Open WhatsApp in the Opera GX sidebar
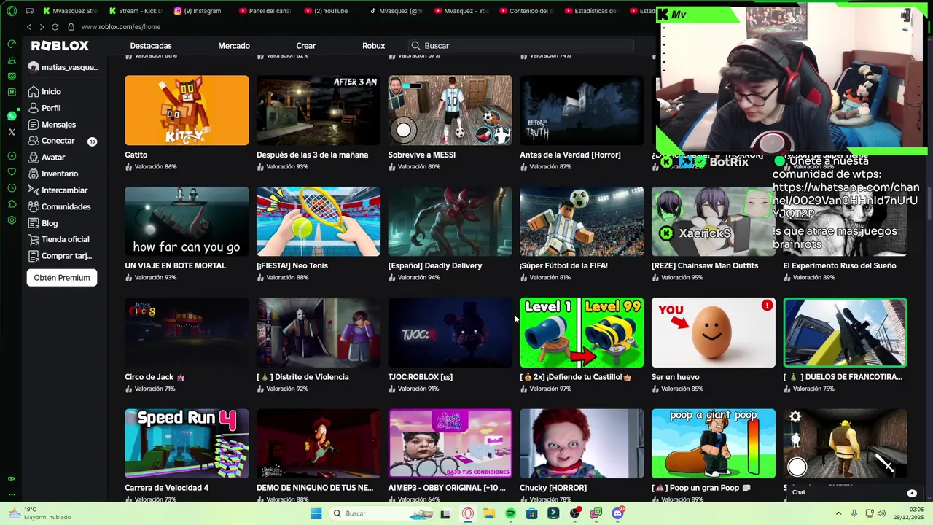Image resolution: width=933 pixels, height=525 pixels. click(x=12, y=116)
